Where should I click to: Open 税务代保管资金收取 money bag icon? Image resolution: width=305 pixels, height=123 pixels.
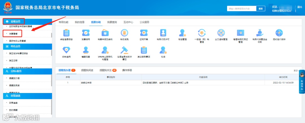pyautogui.click(x=260, y=33)
